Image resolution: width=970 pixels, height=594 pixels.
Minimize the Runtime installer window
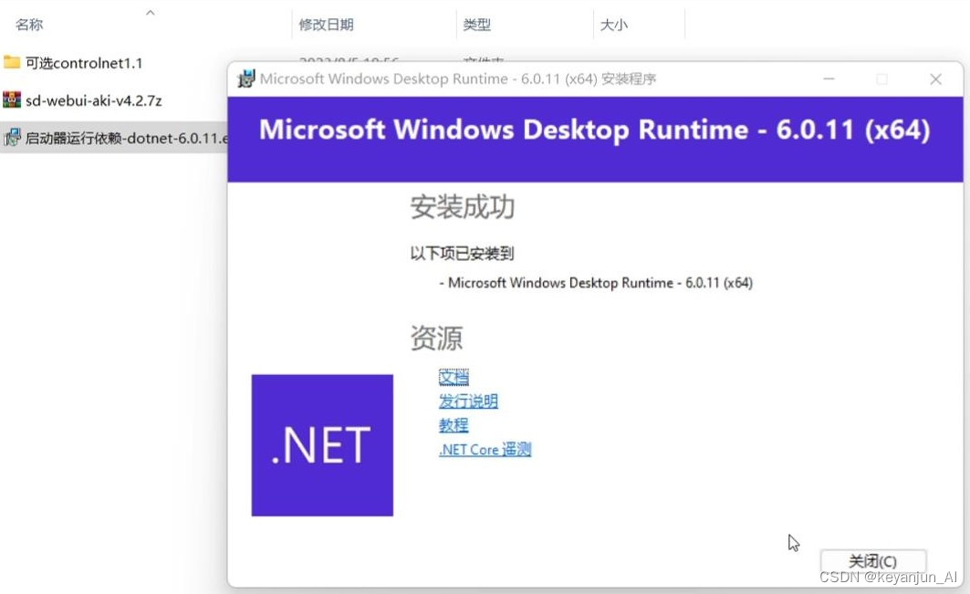tap(829, 79)
